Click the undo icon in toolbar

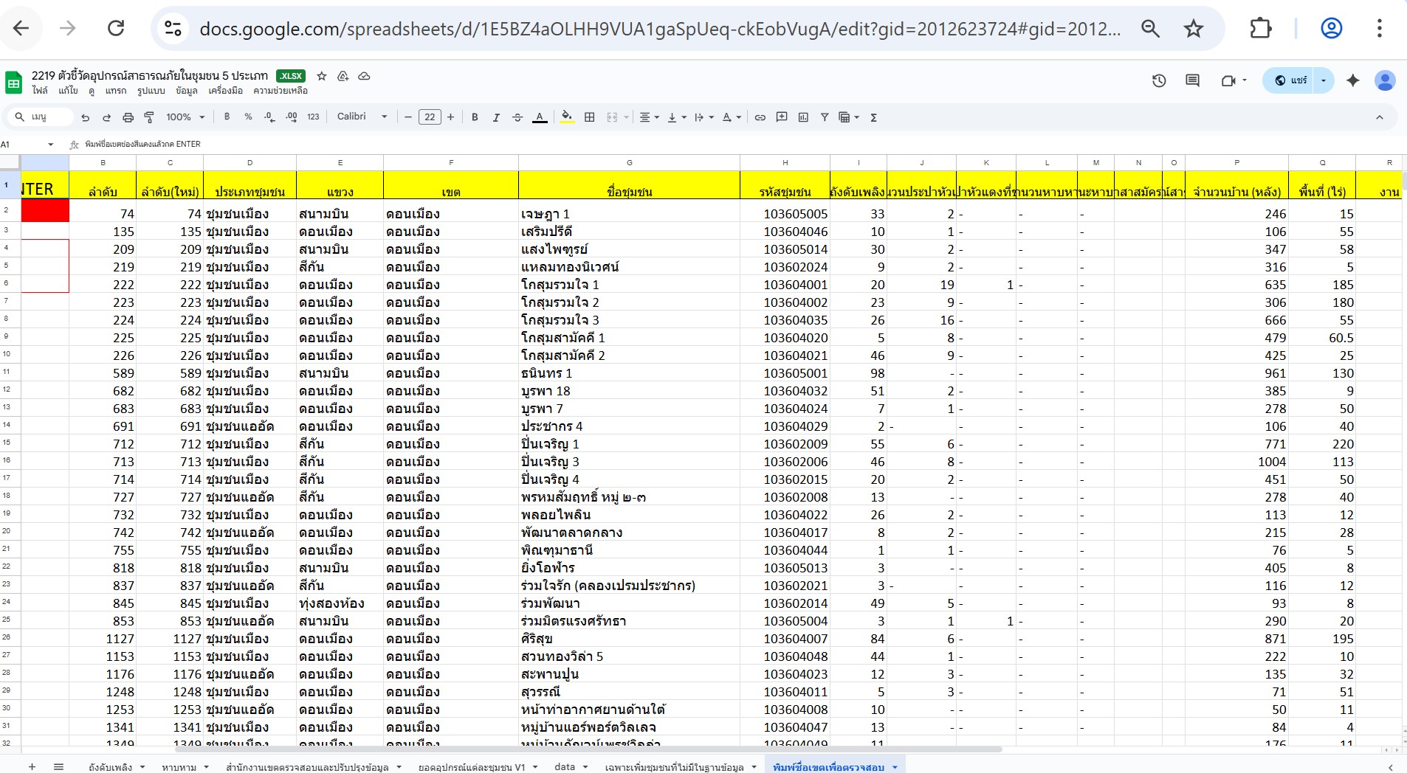(86, 117)
